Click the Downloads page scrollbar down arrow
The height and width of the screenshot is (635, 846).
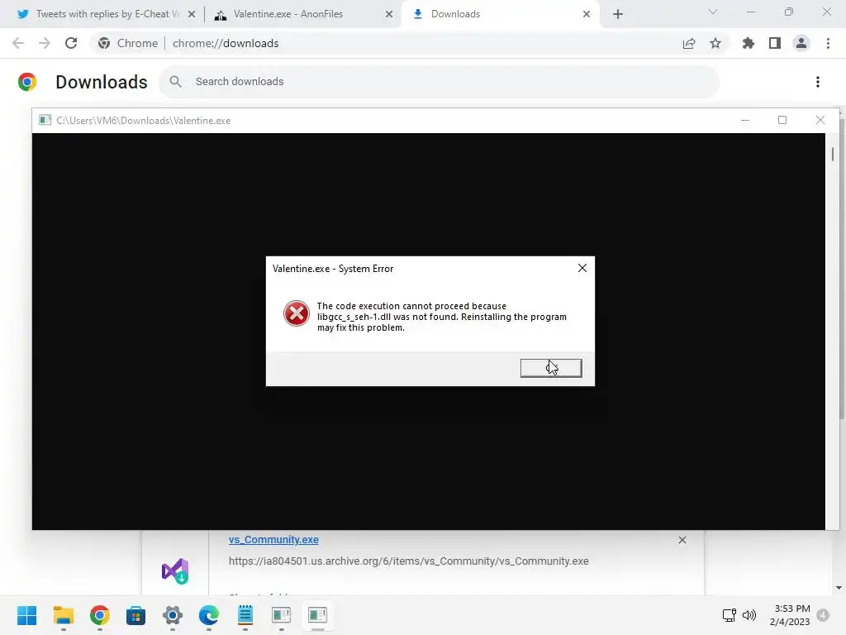tap(839, 588)
